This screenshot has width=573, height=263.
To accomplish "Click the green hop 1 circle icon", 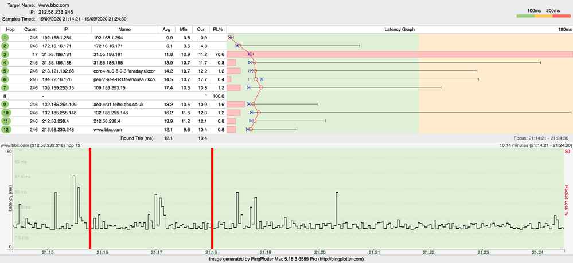I will pos(5,37).
